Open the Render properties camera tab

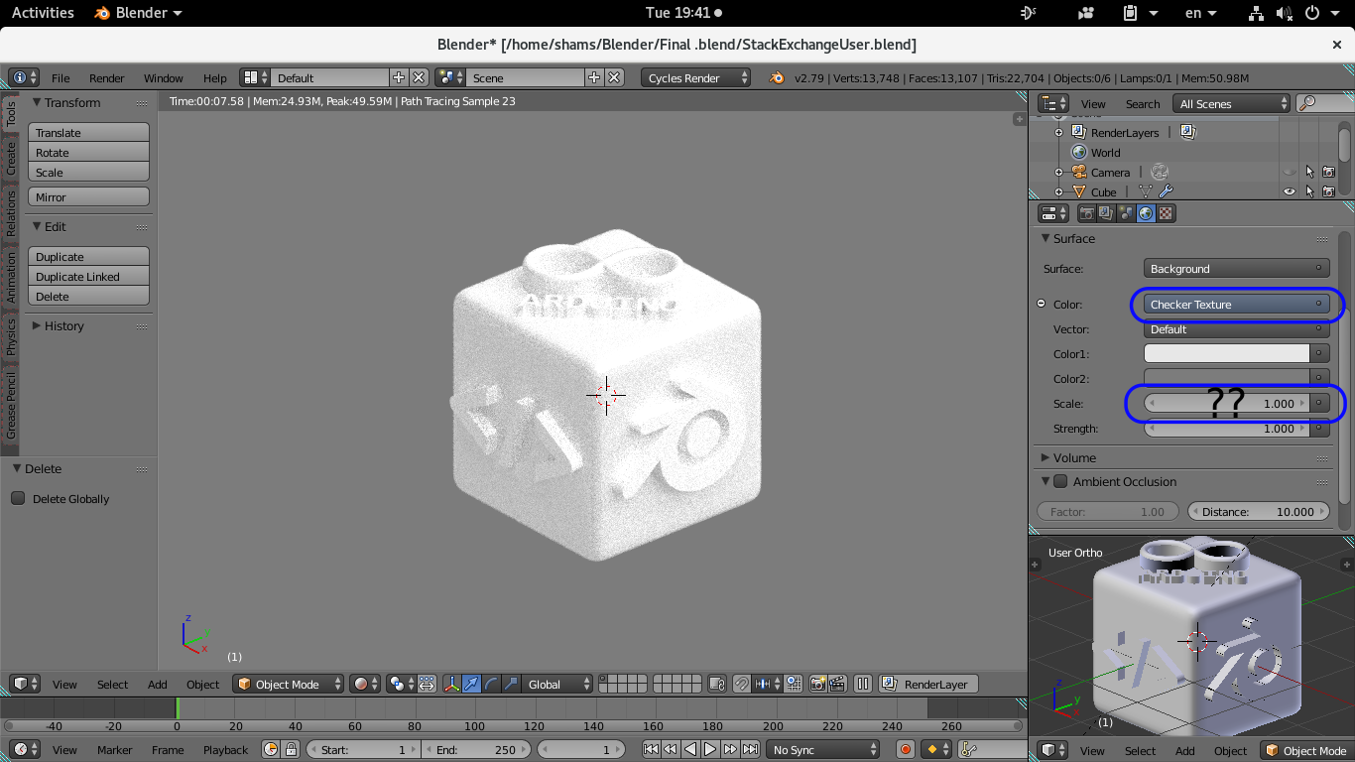point(1087,213)
